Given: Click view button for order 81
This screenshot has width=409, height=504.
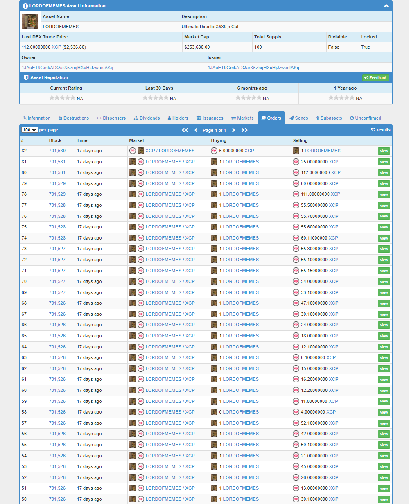Looking at the screenshot, I should (384, 162).
